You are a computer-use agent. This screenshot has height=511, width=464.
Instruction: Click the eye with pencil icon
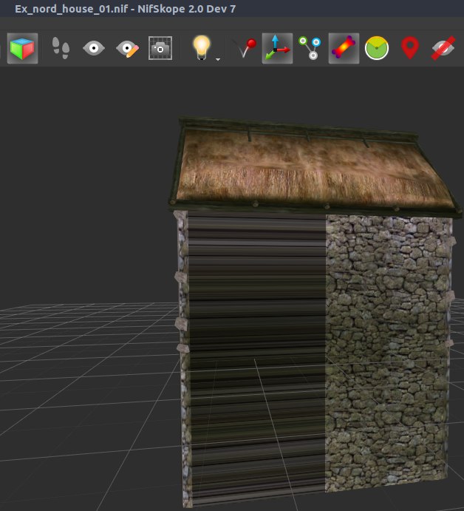tap(127, 49)
